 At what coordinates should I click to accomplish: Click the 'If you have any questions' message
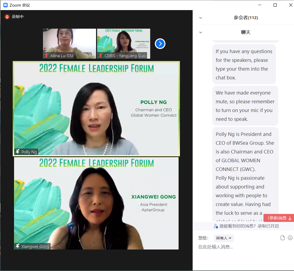click(x=244, y=64)
